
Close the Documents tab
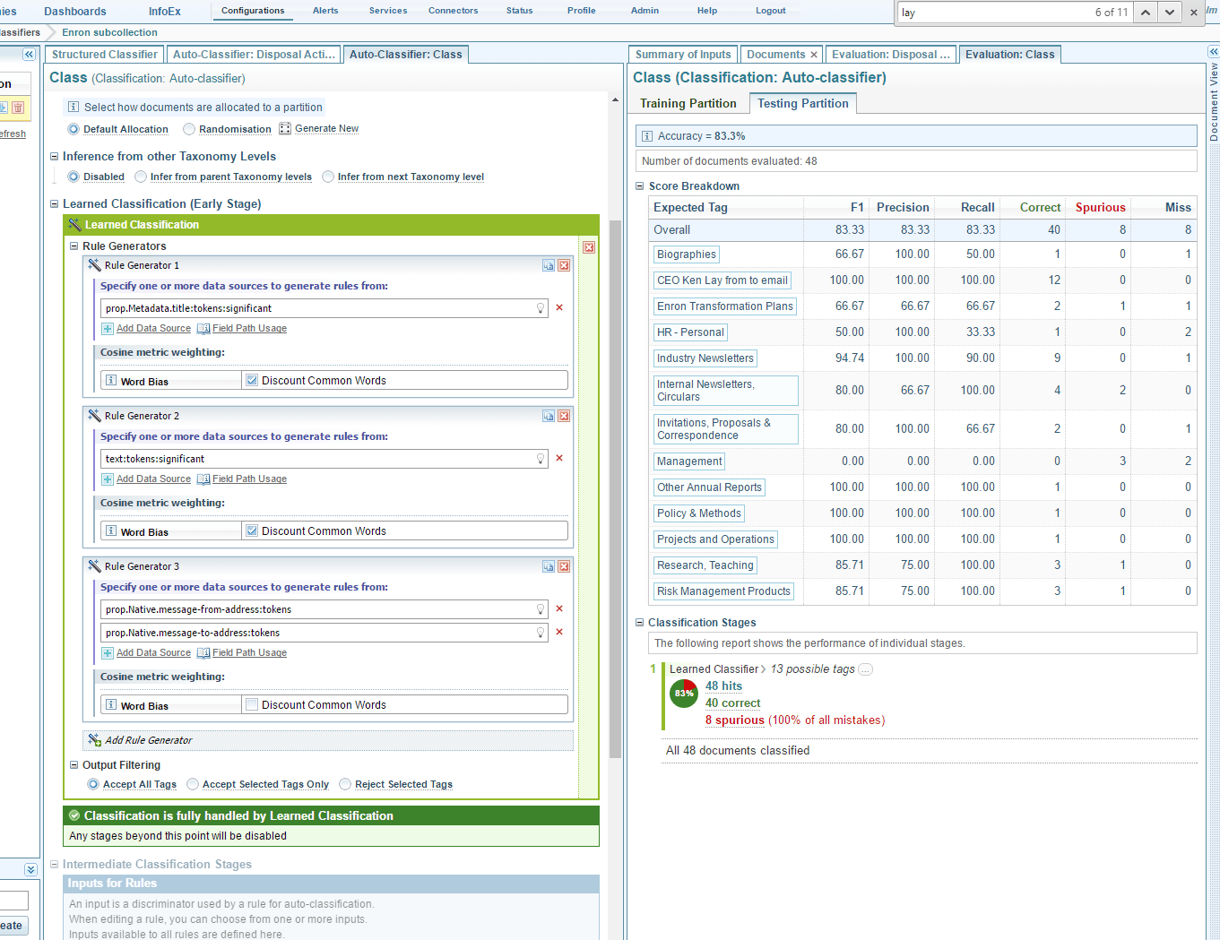click(814, 55)
